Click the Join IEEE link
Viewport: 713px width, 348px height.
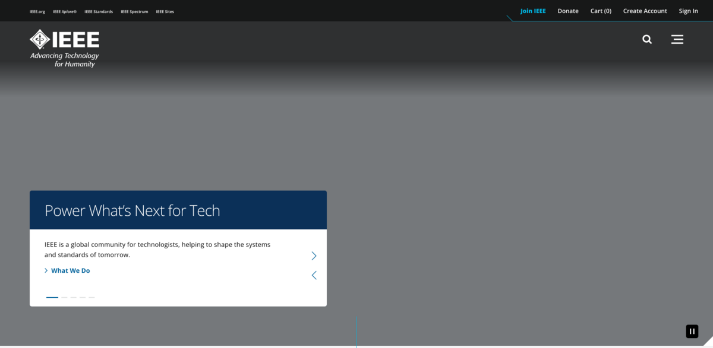tap(532, 11)
